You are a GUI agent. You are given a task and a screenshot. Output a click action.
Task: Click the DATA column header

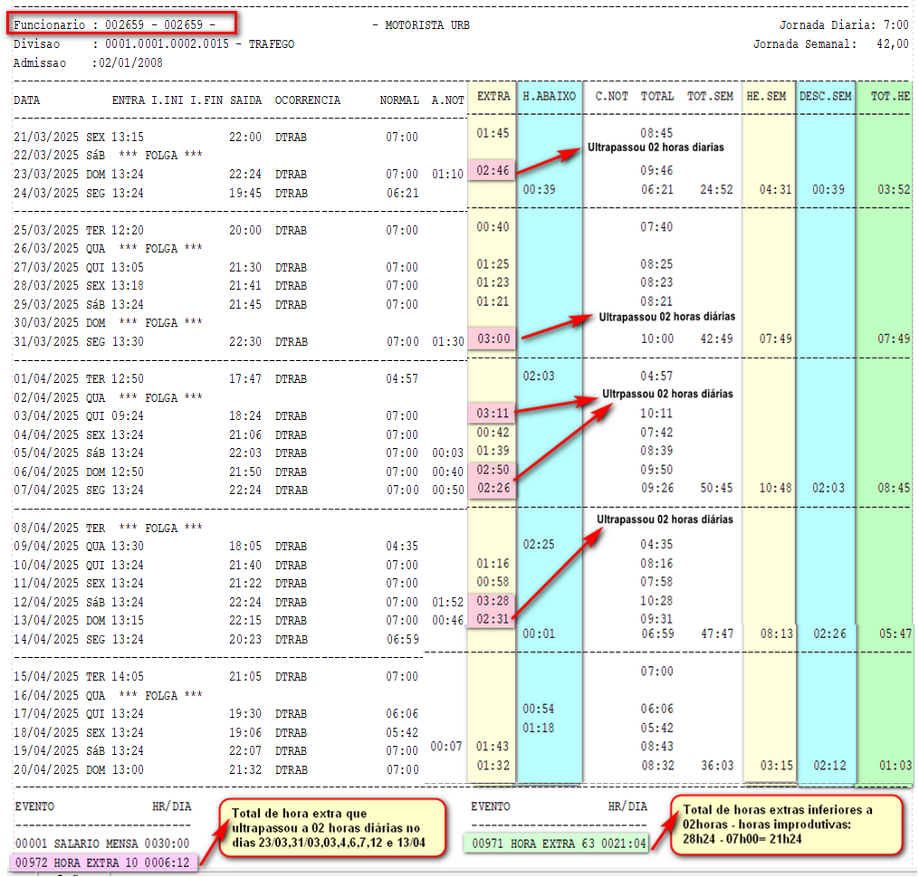[27, 100]
